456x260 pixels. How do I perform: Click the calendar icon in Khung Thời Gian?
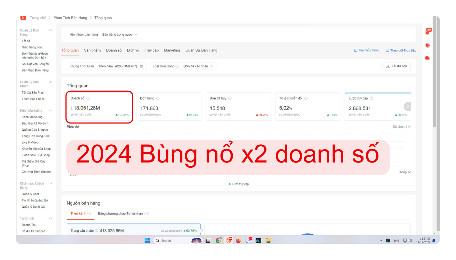click(141, 66)
